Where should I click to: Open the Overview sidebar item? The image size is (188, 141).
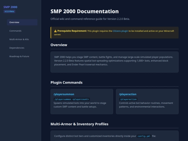pos(22,22)
